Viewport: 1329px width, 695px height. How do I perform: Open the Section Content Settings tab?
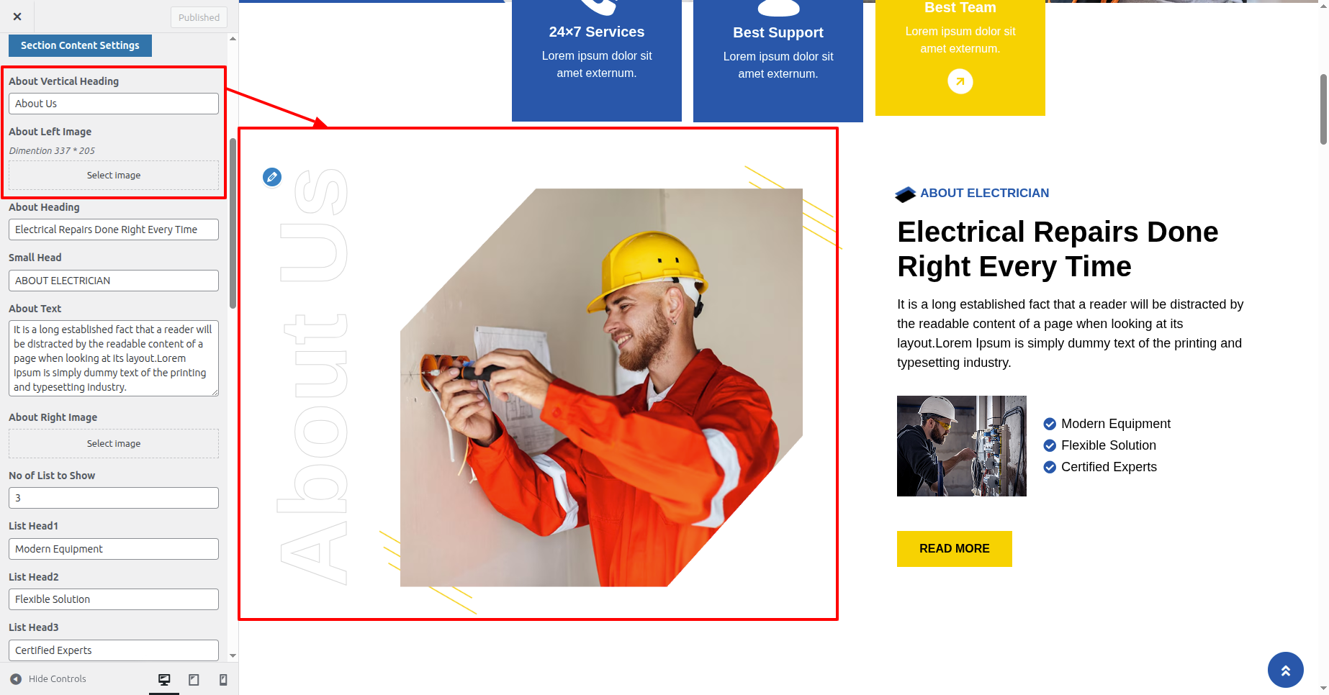point(80,45)
